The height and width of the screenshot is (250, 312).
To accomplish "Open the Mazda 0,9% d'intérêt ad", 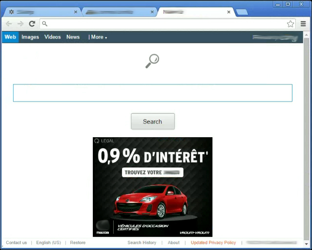I will coord(152,187).
